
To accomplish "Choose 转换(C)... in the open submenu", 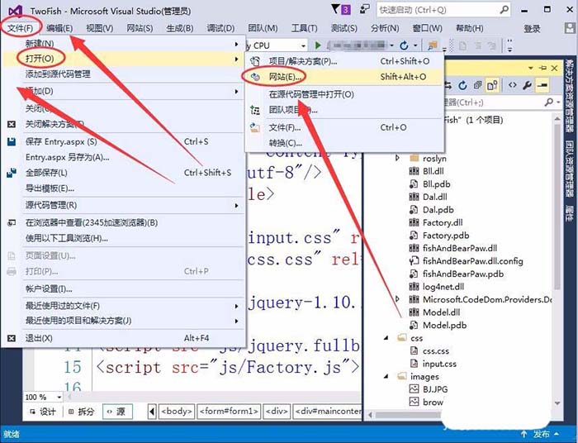I will pyautogui.click(x=344, y=143).
